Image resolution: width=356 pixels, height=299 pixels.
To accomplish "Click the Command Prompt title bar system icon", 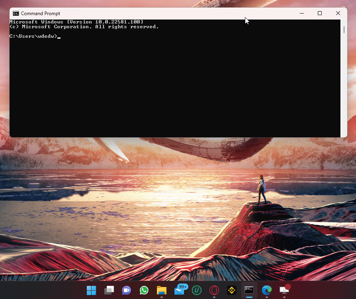I will 16,14.
